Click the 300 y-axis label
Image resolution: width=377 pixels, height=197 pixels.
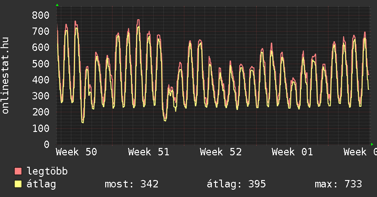click(40, 96)
